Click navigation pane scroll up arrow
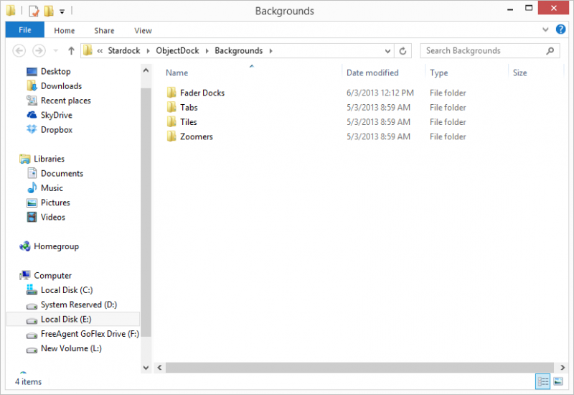The width and height of the screenshot is (574, 395). point(146,70)
